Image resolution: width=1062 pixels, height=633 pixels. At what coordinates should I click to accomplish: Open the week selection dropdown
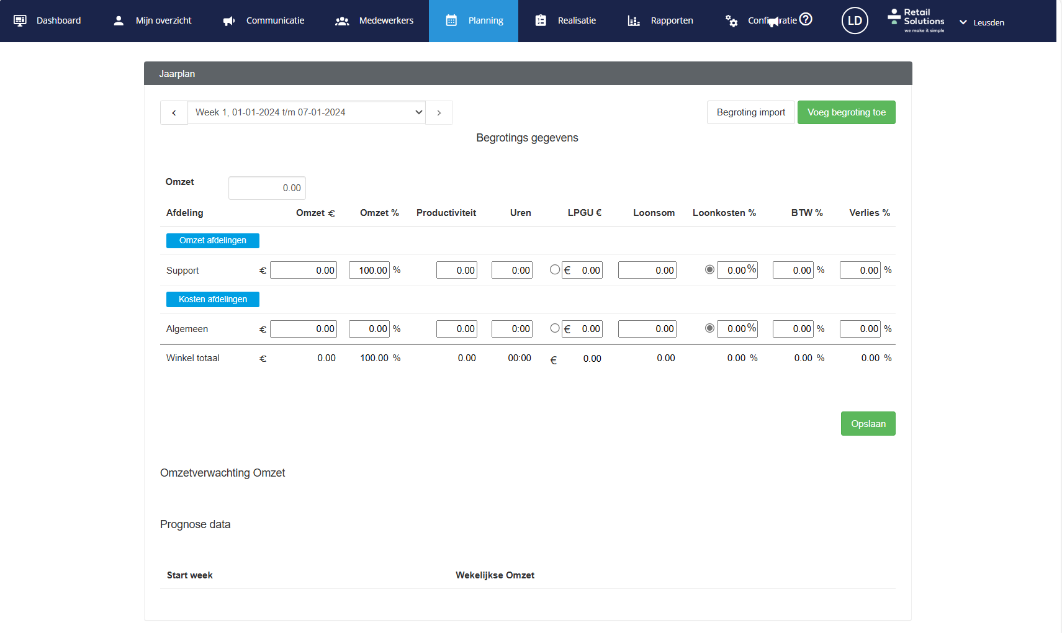(307, 112)
